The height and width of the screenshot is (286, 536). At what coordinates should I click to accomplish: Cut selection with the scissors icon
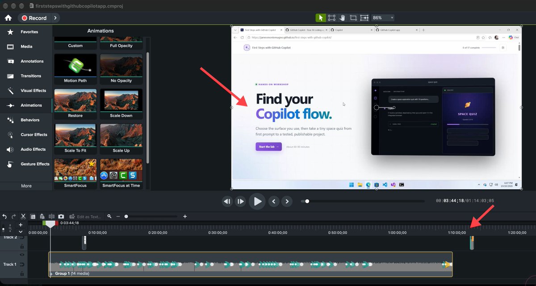pyautogui.click(x=23, y=216)
